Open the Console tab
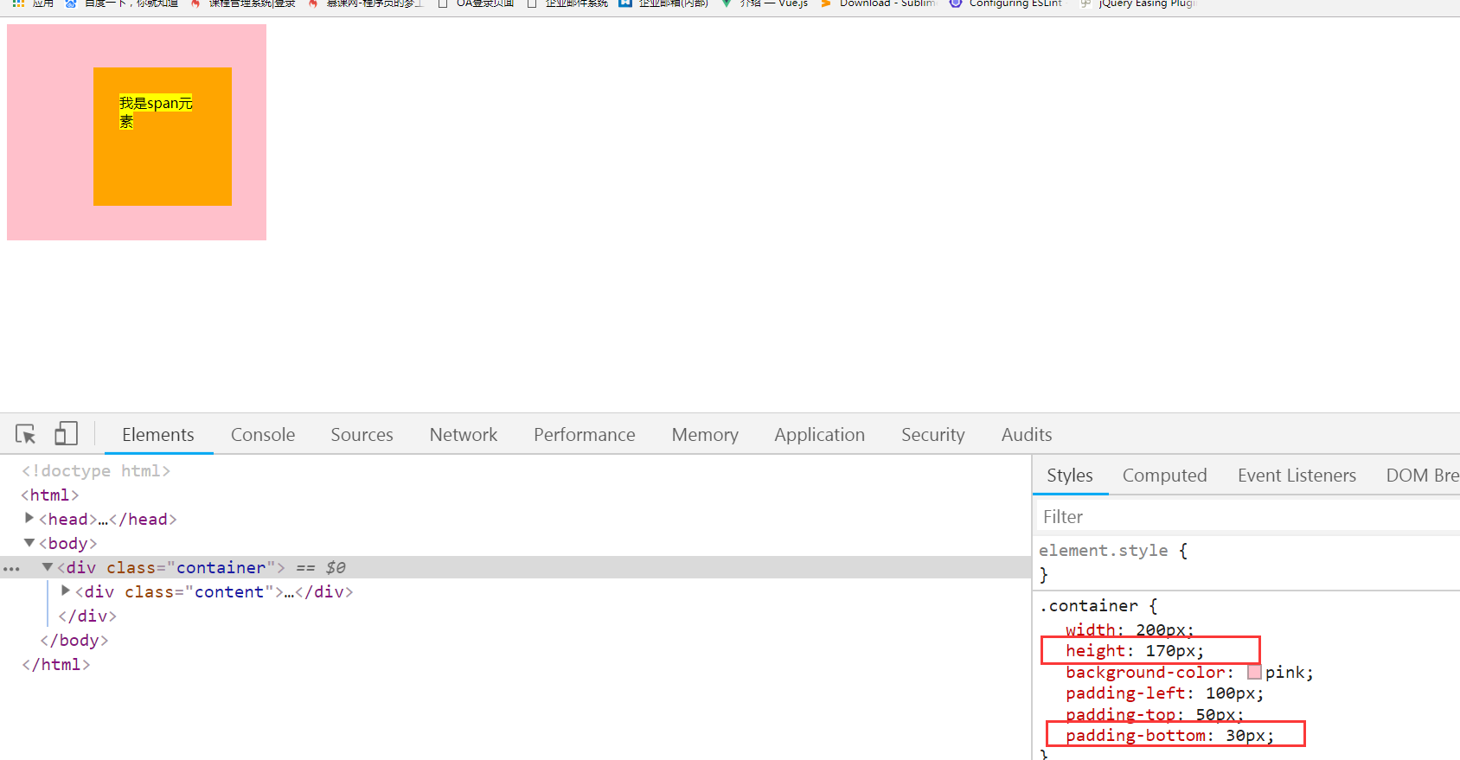The width and height of the screenshot is (1460, 760). 263,434
